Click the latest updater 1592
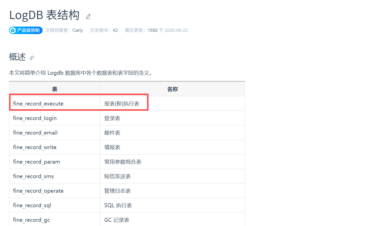The width and height of the screenshot is (371, 226). 153,30
